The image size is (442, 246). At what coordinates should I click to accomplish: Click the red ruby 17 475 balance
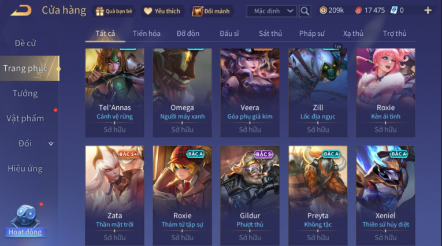point(371,10)
